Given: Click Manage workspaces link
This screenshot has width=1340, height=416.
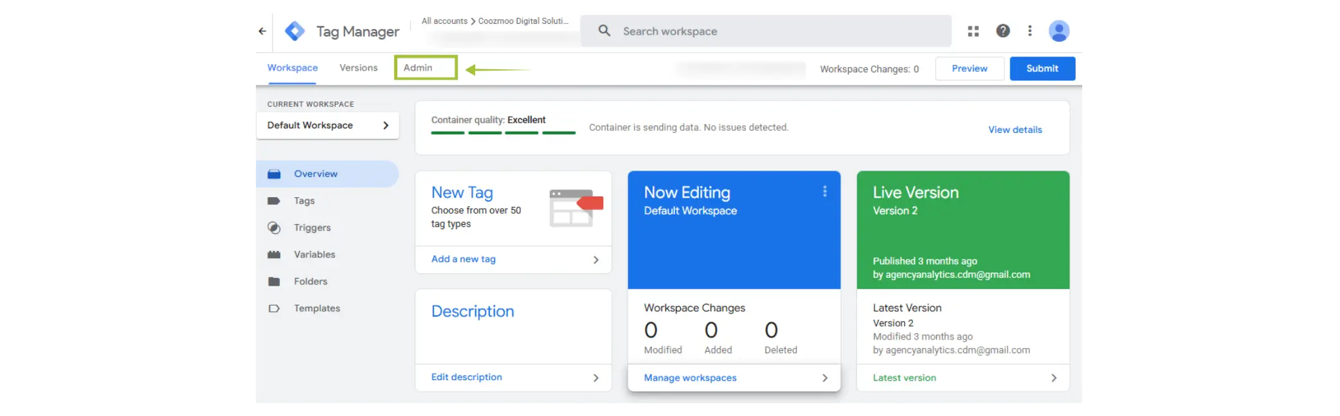Looking at the screenshot, I should 691,378.
